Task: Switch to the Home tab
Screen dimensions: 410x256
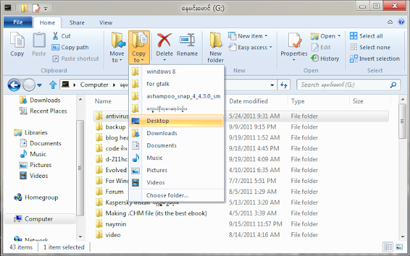Action: [x=47, y=23]
